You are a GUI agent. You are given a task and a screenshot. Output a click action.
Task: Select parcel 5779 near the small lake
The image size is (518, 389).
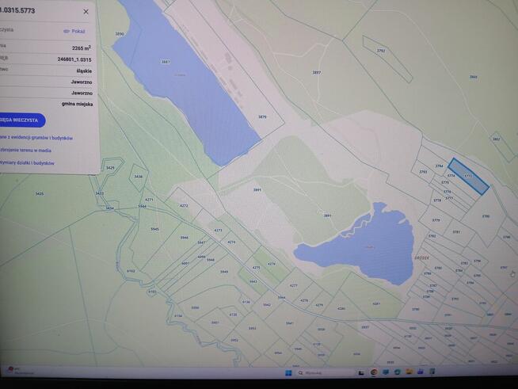click(x=436, y=220)
